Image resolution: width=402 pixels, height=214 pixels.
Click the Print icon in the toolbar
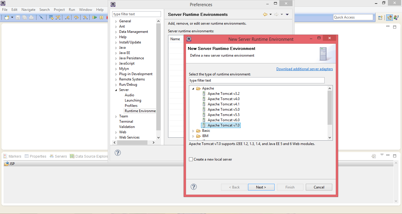click(31, 17)
